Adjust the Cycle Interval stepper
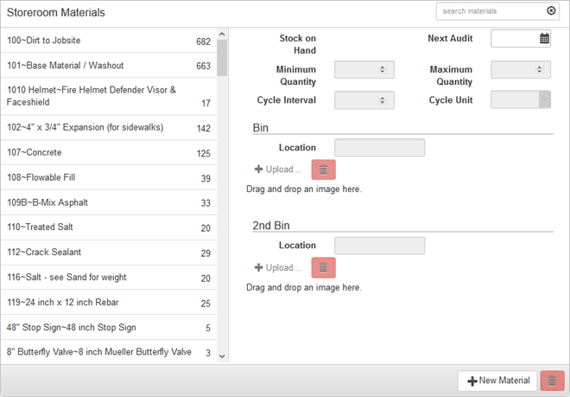This screenshot has width=570, height=397. (x=383, y=100)
